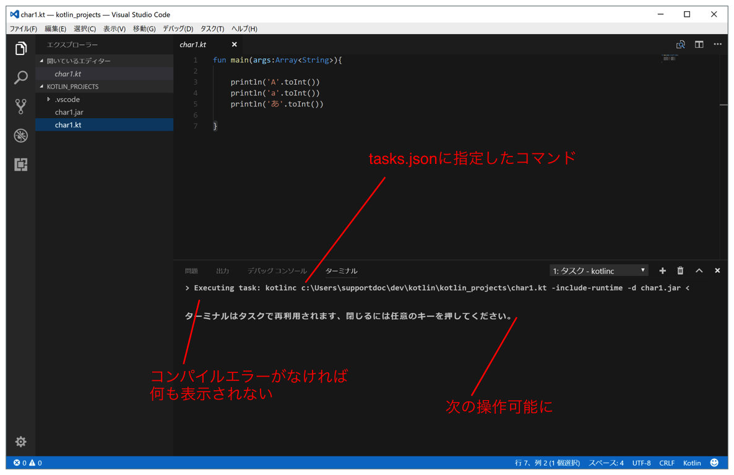The width and height of the screenshot is (734, 475).
Task: Open the ファイル(F) menu
Action: point(24,28)
